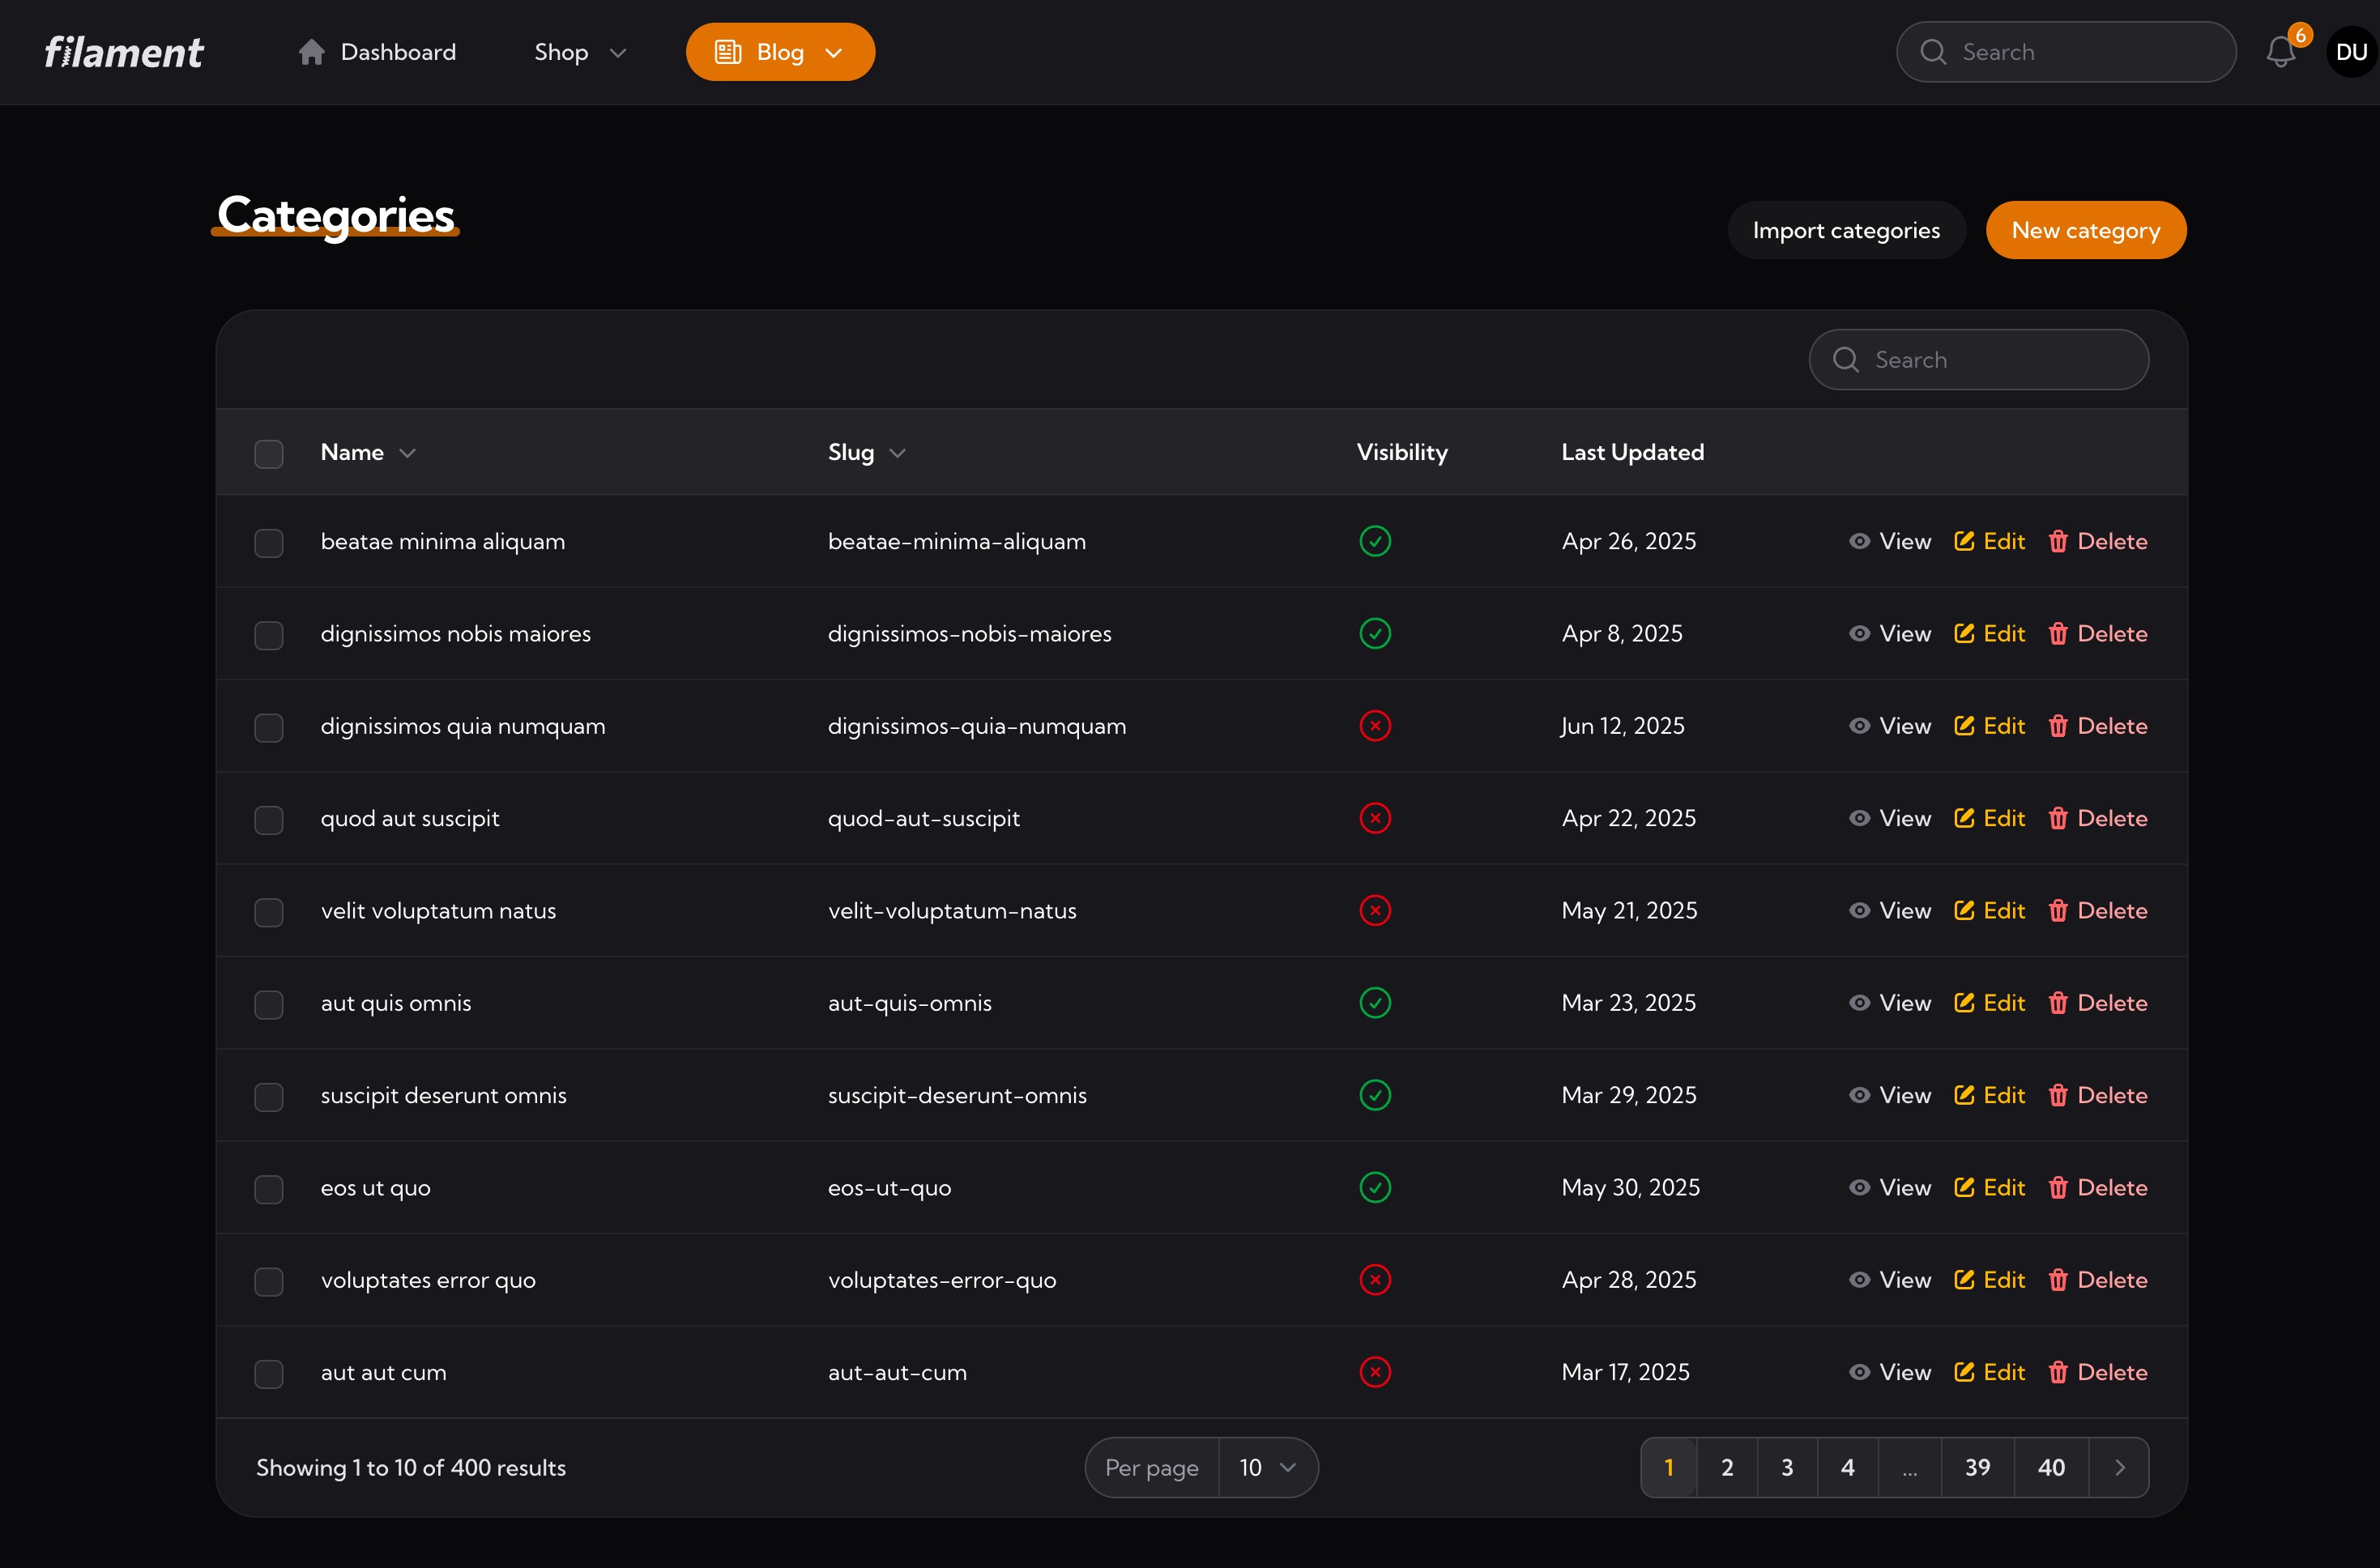Tick the aut quis omnis row checkbox
This screenshot has height=1568, width=2380.
tap(269, 1005)
